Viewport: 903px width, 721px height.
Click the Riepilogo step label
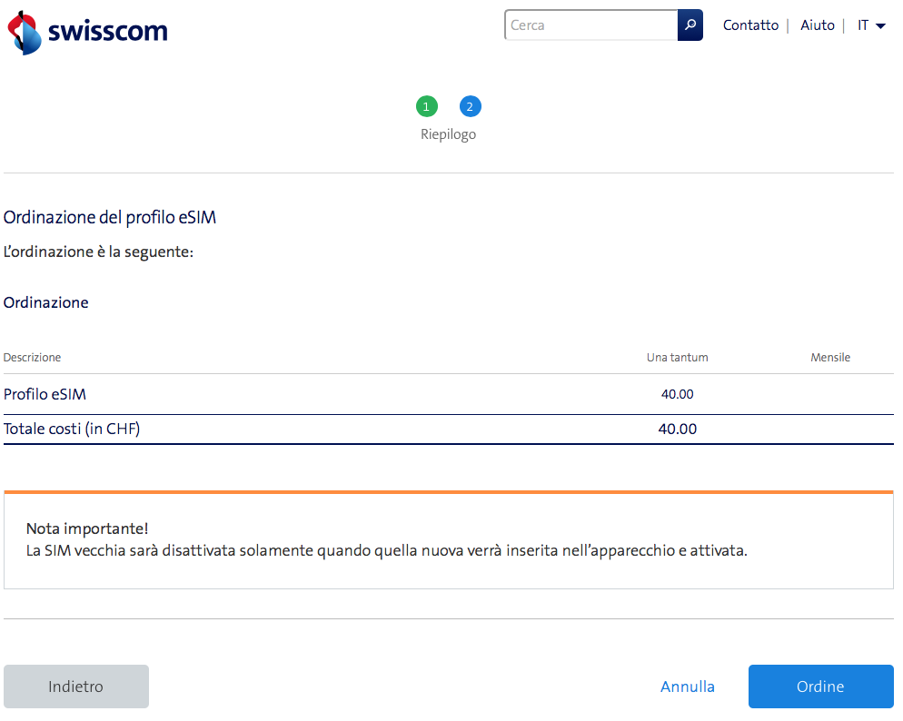click(448, 134)
